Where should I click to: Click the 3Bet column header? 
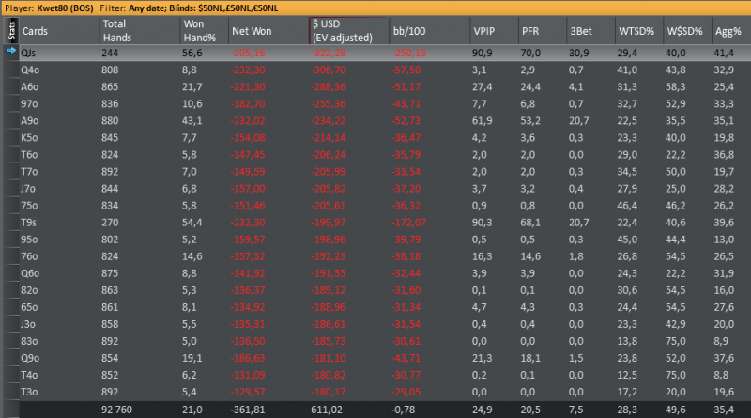pyautogui.click(x=591, y=31)
